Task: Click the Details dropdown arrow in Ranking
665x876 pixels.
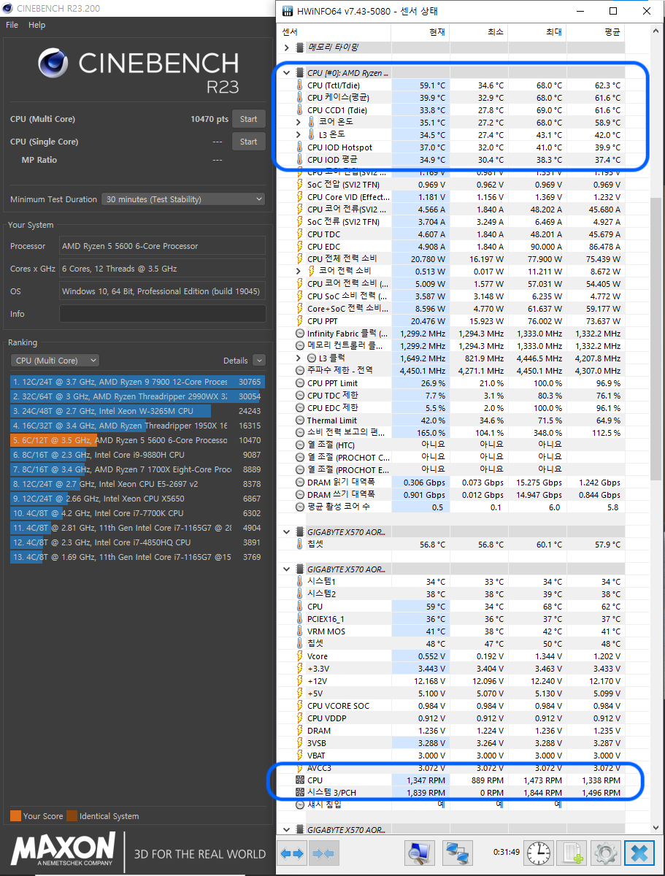Action: pos(259,361)
